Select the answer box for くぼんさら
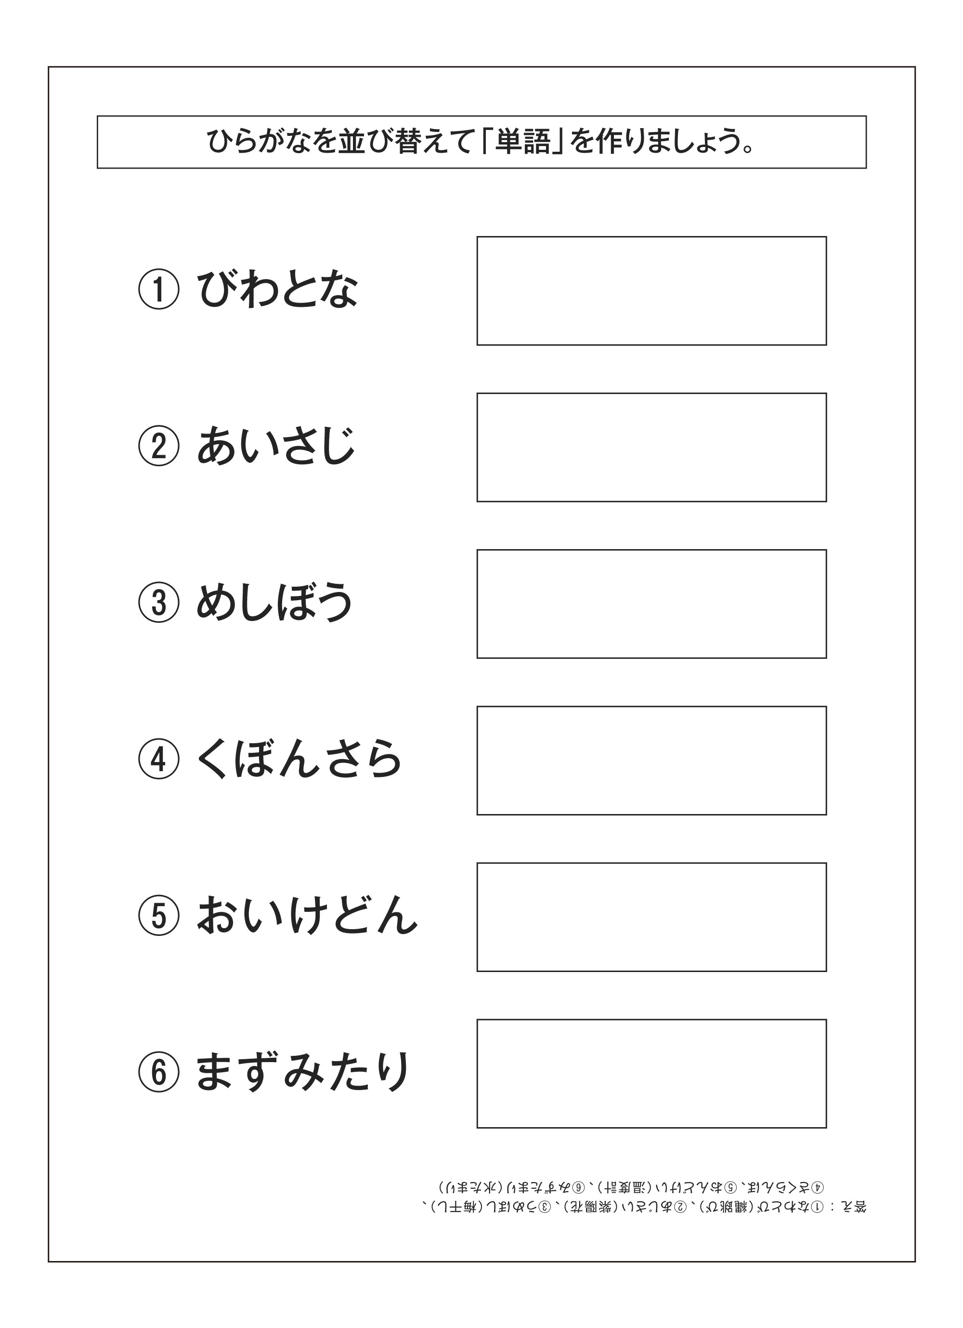Screen dimensions: 963x1328 tap(651, 761)
